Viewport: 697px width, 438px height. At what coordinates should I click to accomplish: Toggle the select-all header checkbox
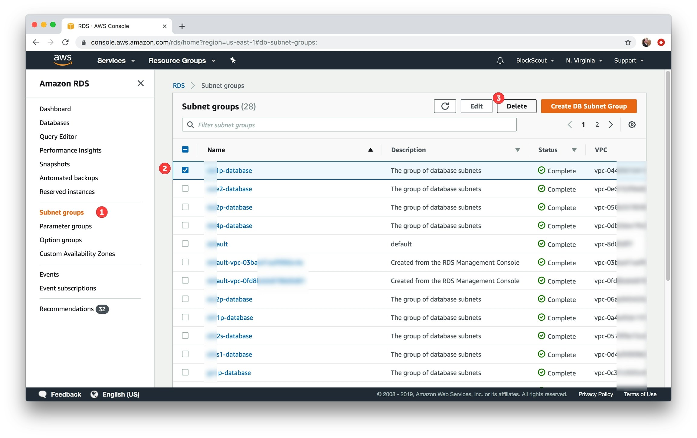(x=185, y=149)
